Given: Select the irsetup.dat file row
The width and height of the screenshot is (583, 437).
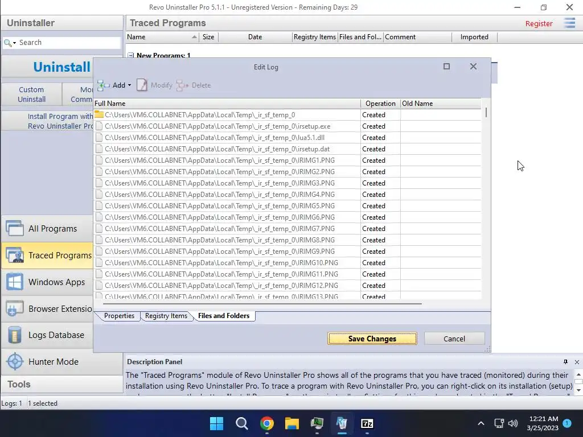Looking at the screenshot, I should coord(287,149).
